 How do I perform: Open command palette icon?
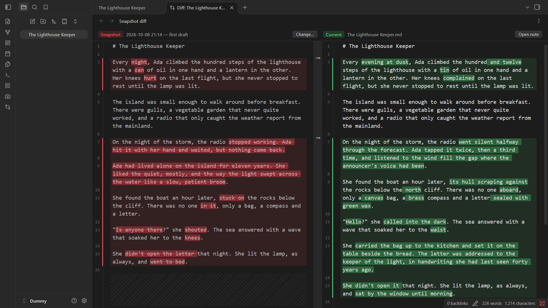(8, 75)
